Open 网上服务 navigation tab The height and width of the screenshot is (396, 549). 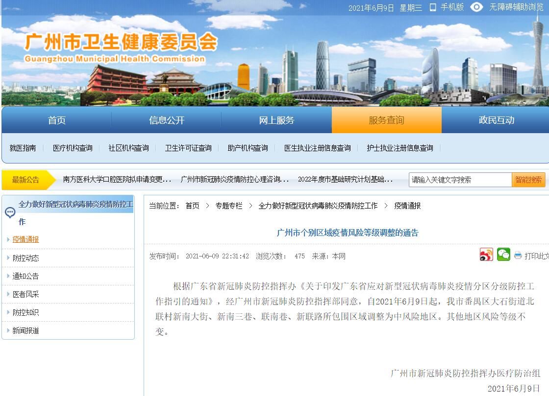tap(276, 120)
